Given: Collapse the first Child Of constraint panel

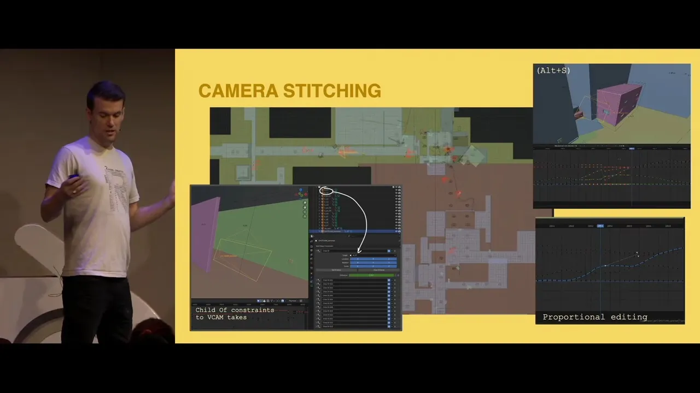Looking at the screenshot, I should pyautogui.click(x=316, y=251).
